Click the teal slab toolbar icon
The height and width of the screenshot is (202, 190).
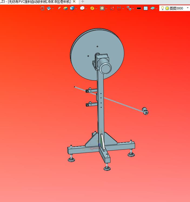coord(152,8)
